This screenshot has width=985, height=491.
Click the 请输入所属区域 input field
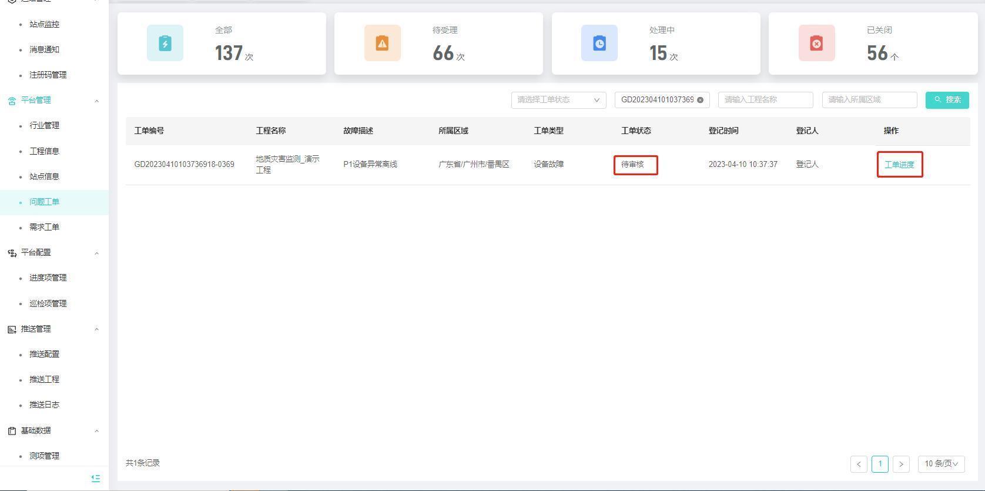point(869,100)
